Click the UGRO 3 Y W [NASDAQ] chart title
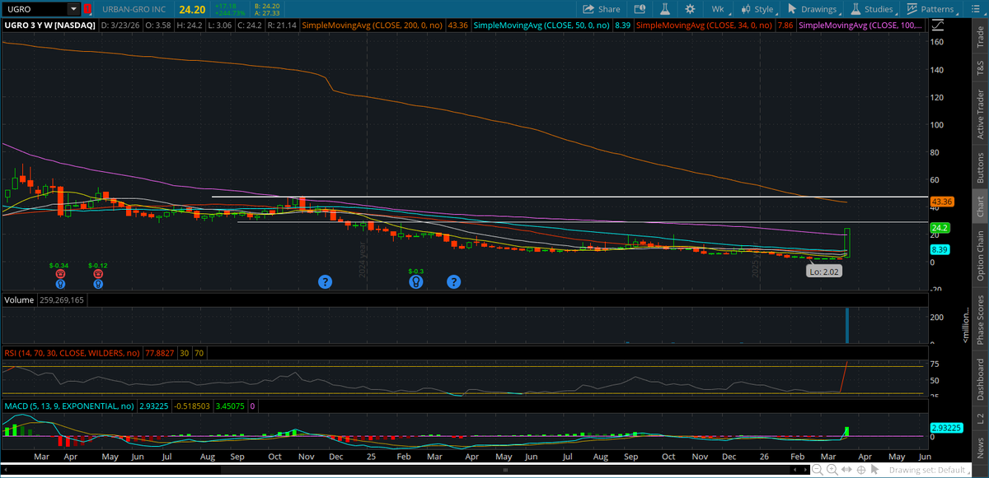 (50, 26)
